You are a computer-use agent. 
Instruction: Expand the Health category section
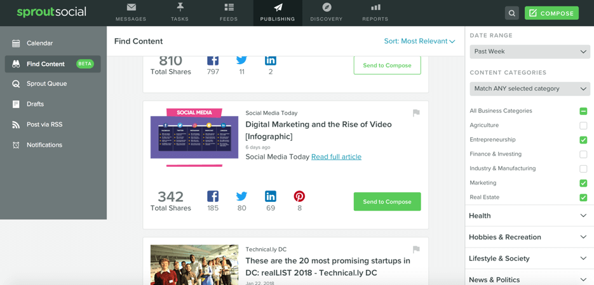click(529, 216)
